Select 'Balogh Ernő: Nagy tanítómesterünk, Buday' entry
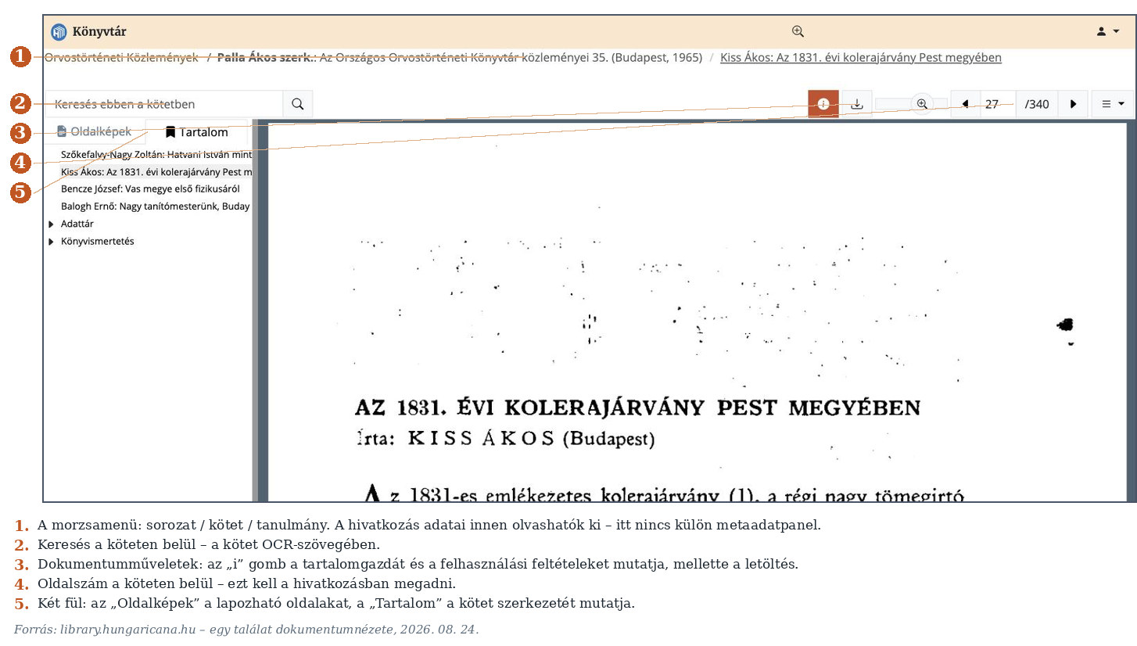 tap(155, 206)
